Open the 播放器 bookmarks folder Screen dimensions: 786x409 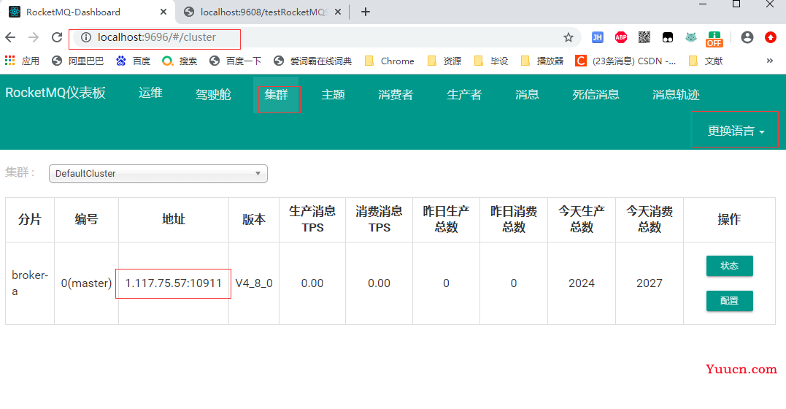click(542, 61)
